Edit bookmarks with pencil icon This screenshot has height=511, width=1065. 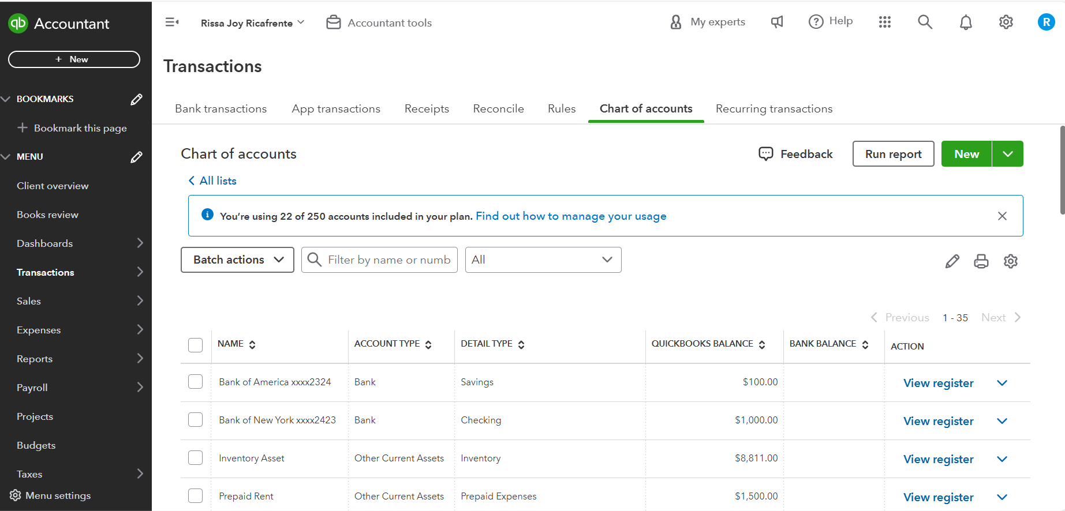[x=137, y=99]
